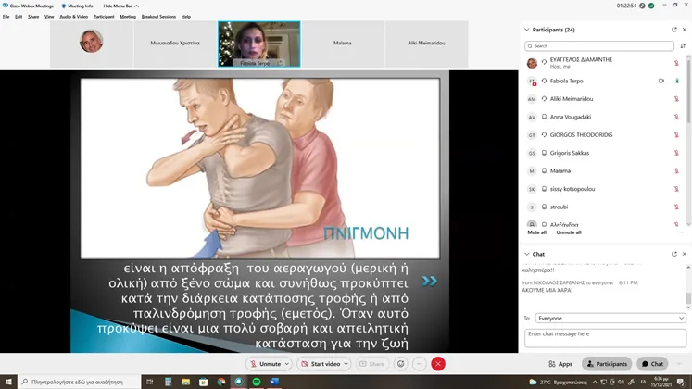The height and width of the screenshot is (389, 692).
Task: Pop out the Participants panel
Action: [673, 30]
